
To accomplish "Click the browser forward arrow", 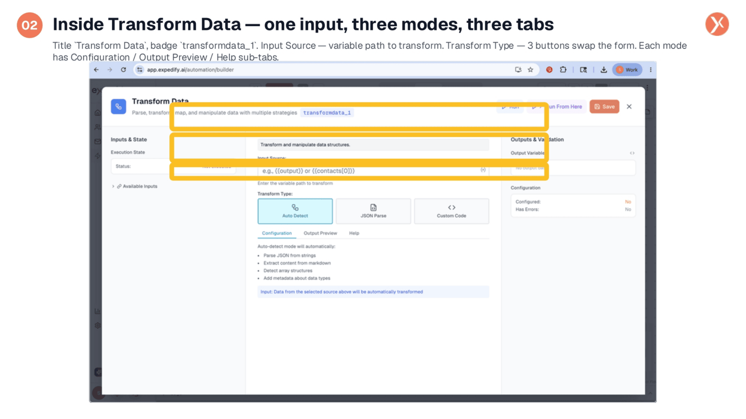I will pyautogui.click(x=110, y=70).
